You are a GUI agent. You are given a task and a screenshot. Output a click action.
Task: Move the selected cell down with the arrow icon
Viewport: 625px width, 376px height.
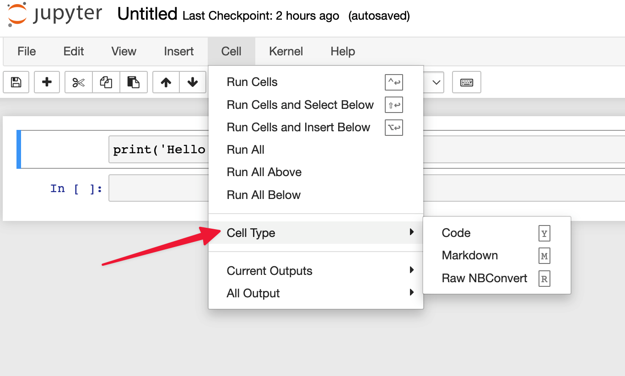pyautogui.click(x=193, y=82)
